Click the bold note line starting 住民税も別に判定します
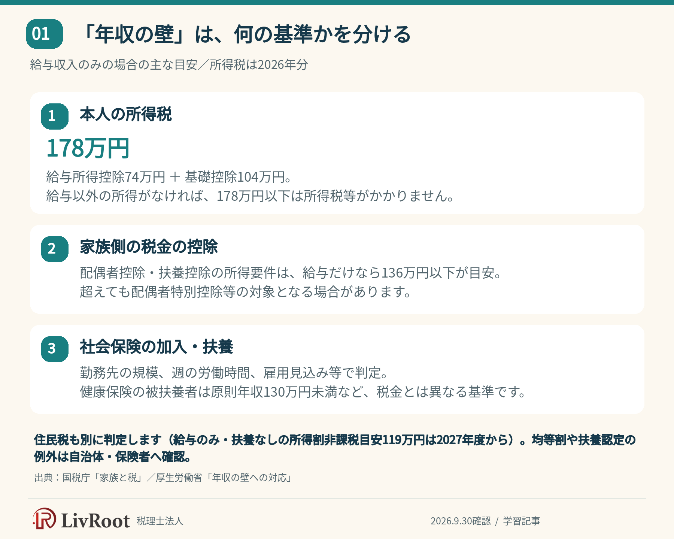Image resolution: width=674 pixels, height=539 pixels. (x=335, y=440)
